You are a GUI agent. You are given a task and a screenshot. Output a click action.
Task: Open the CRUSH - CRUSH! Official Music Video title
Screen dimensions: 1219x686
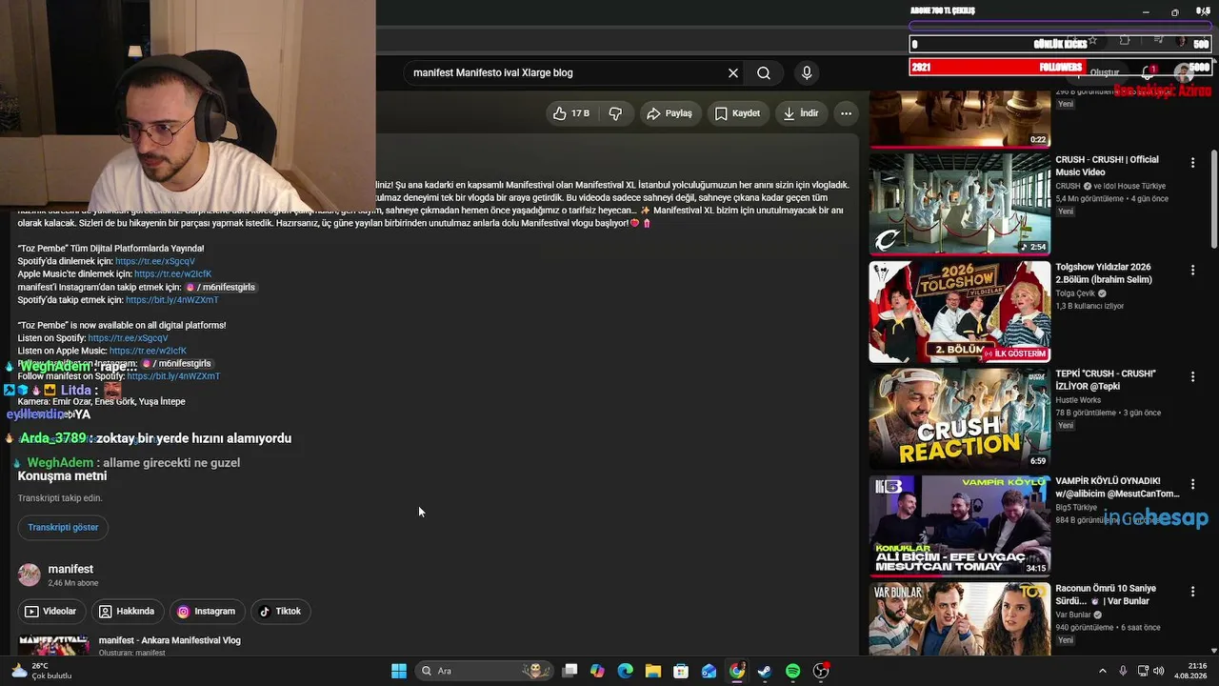1108,166
